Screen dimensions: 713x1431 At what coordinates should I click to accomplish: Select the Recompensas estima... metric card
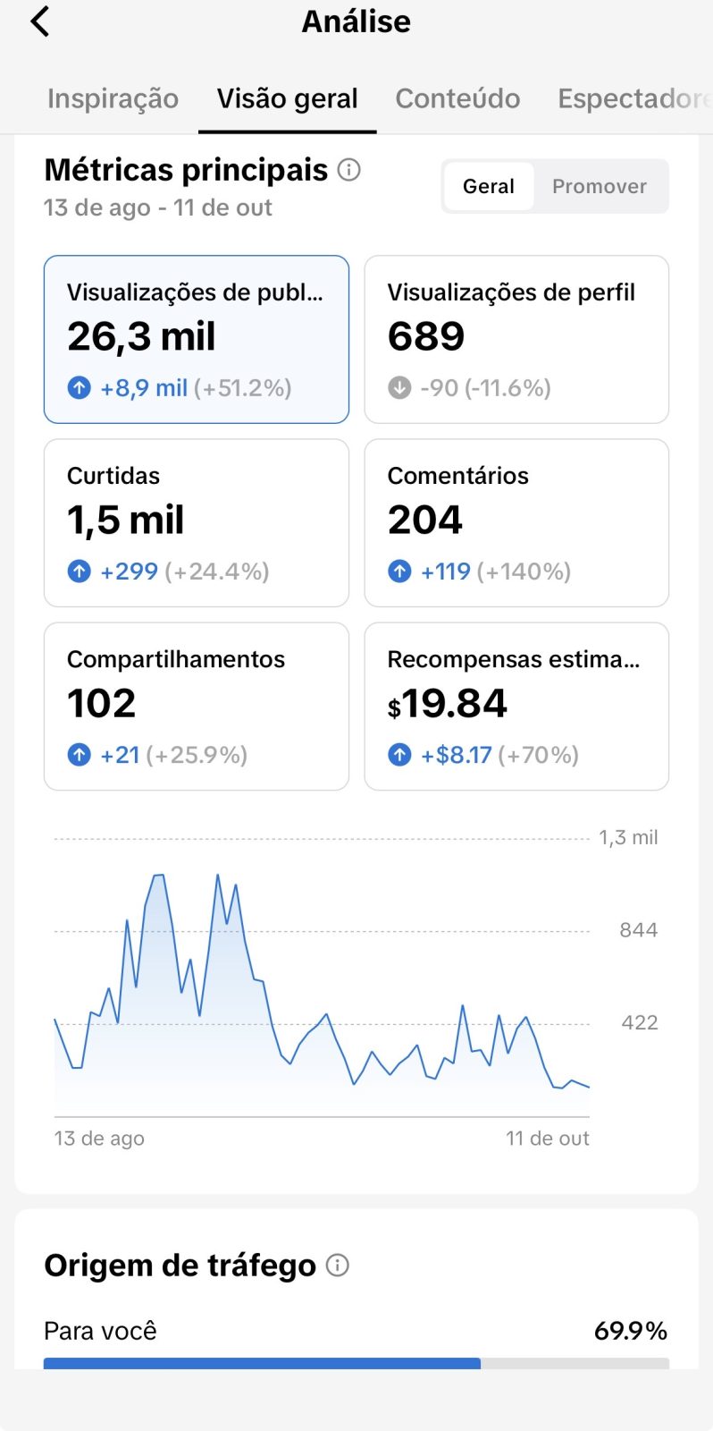point(516,707)
